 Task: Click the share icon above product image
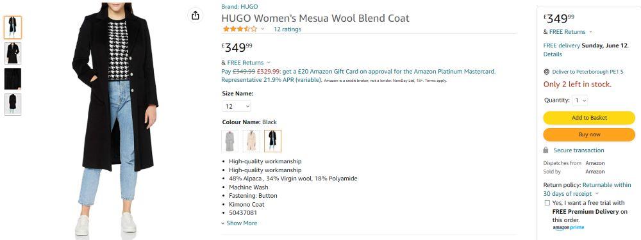tap(196, 15)
